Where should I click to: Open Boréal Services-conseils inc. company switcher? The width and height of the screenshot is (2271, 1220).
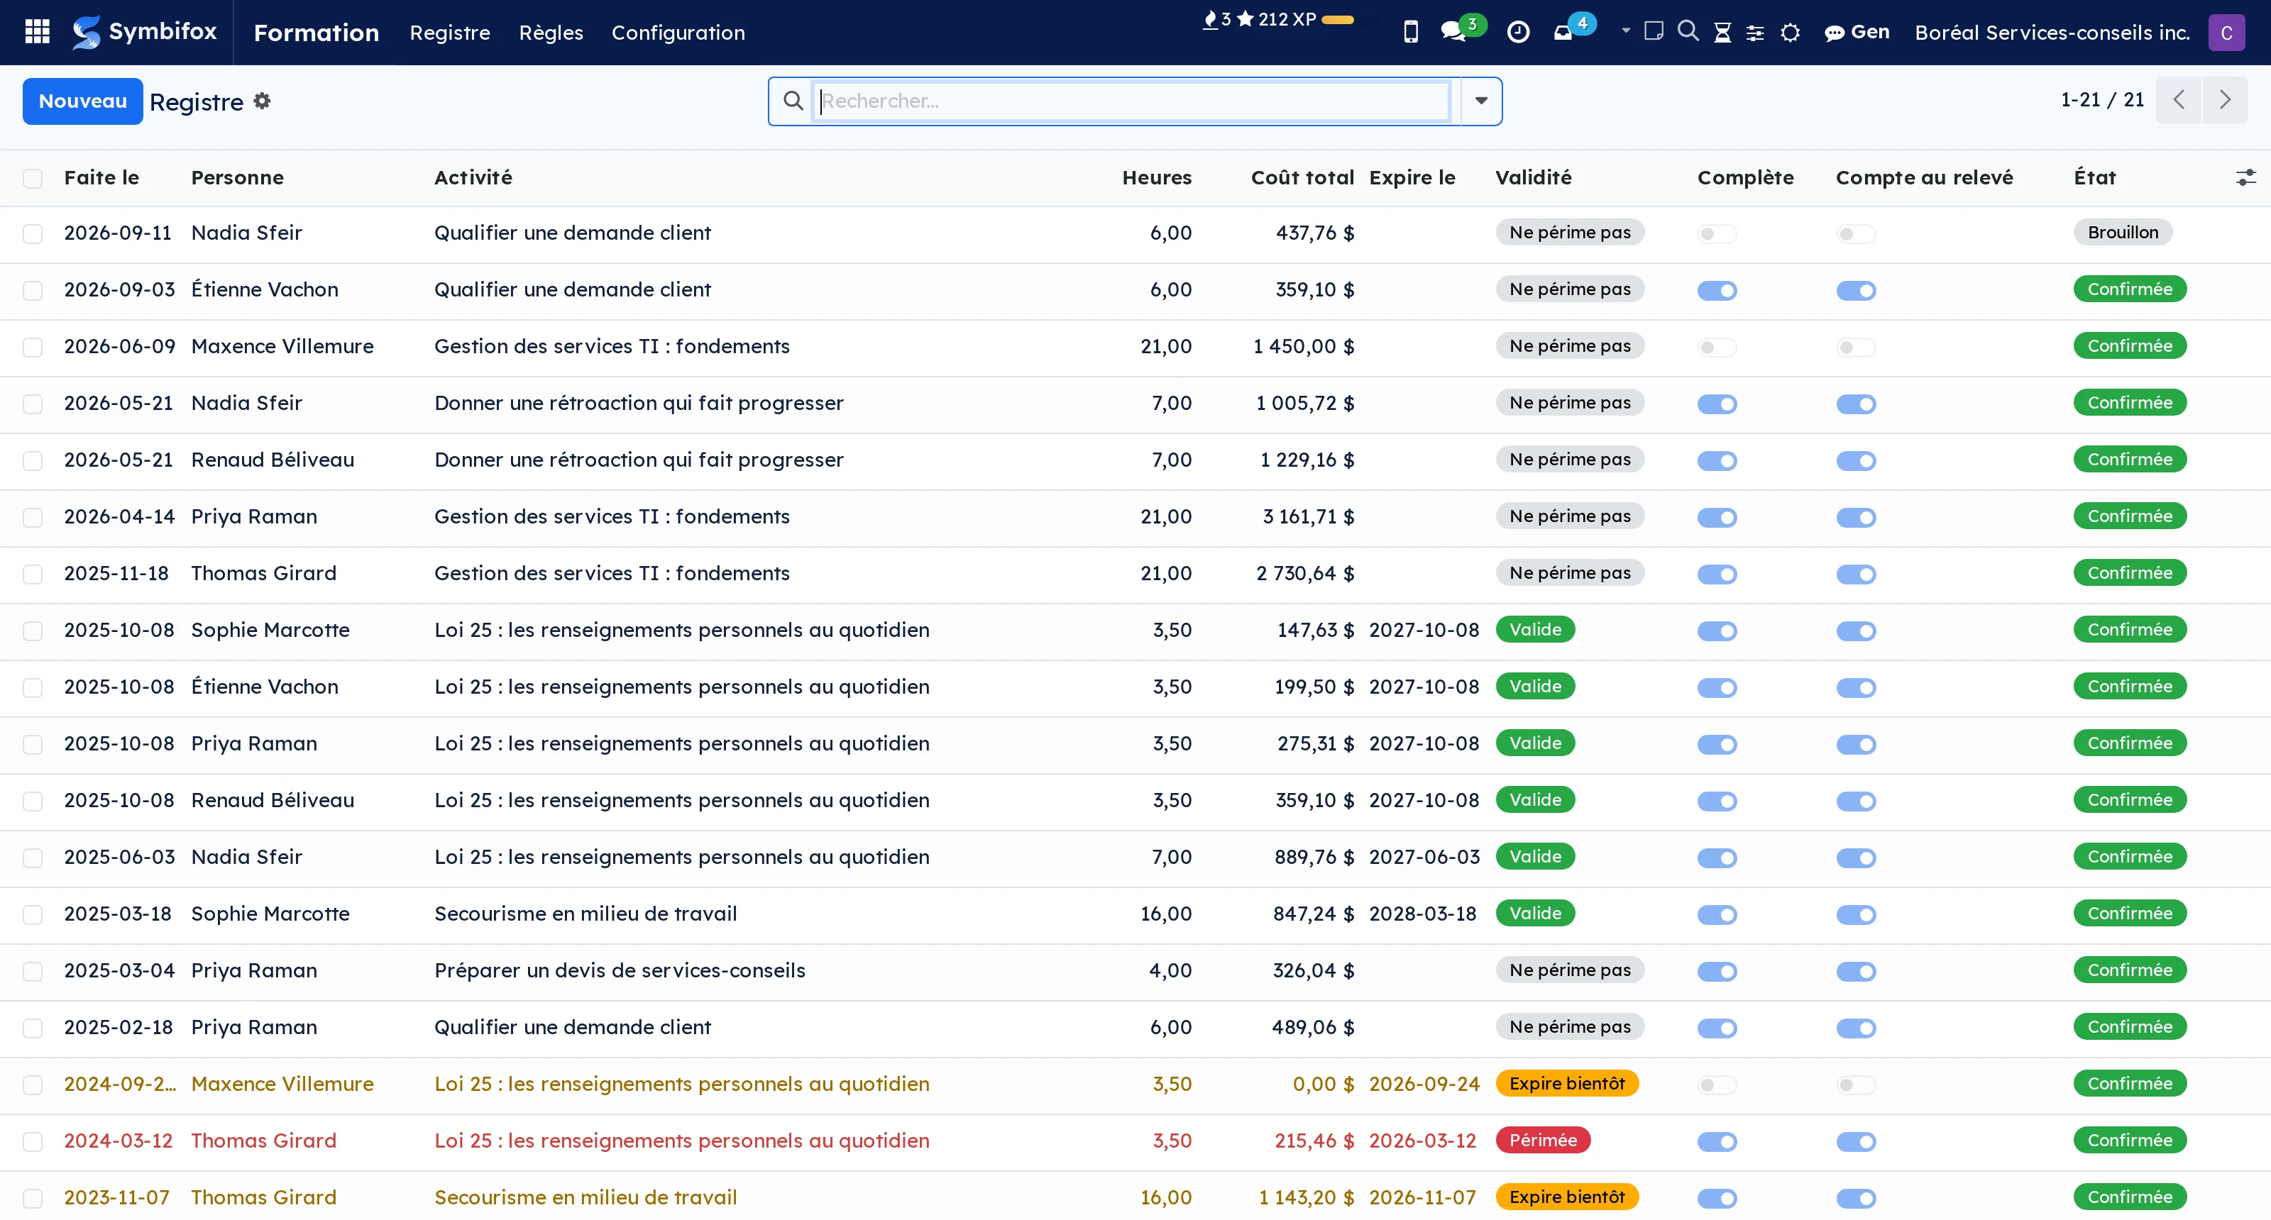(2052, 33)
